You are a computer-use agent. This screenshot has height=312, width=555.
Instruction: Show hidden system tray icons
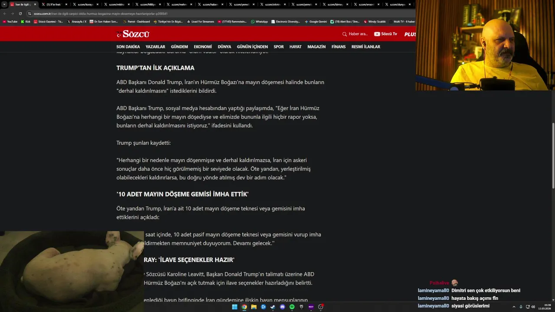[514, 307]
